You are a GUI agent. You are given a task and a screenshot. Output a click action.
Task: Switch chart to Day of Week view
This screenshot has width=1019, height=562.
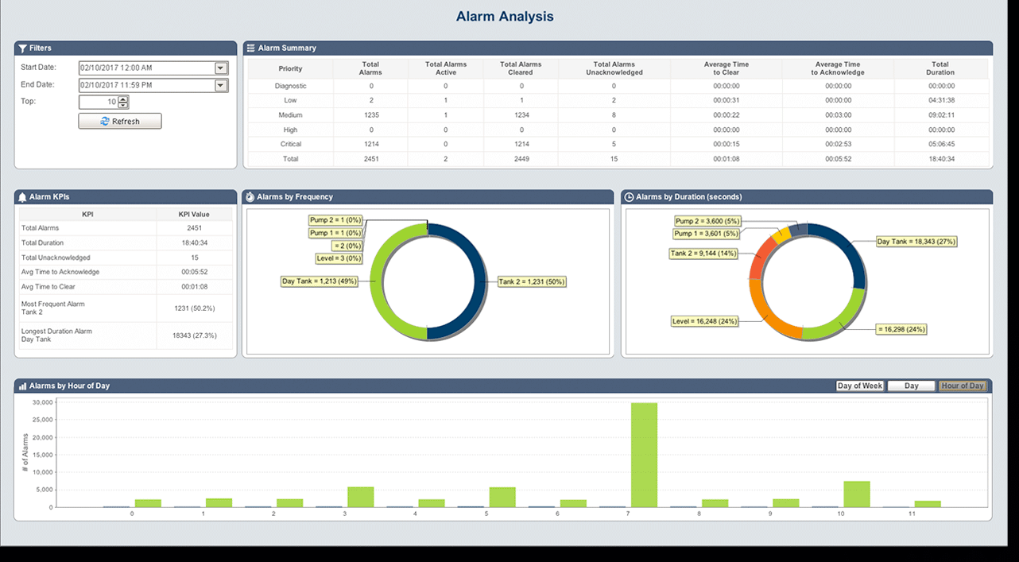click(x=860, y=386)
